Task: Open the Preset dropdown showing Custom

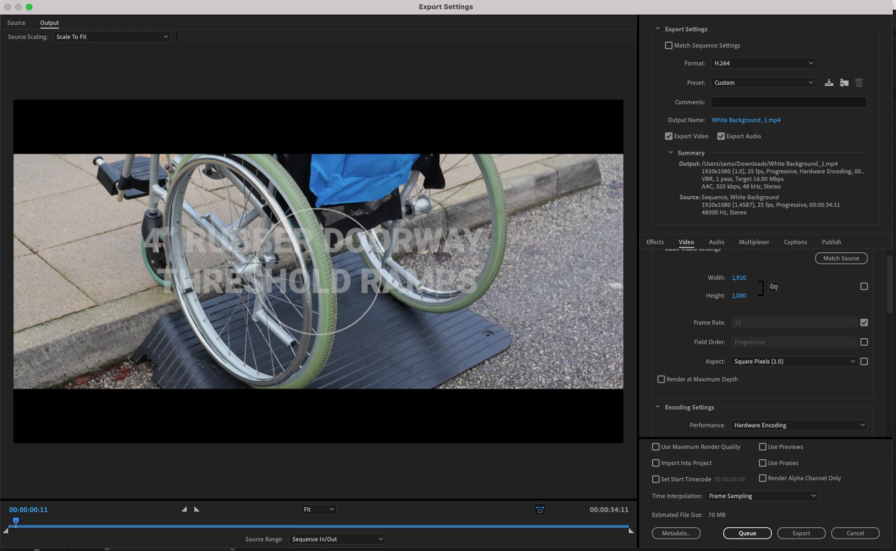Action: (x=763, y=83)
